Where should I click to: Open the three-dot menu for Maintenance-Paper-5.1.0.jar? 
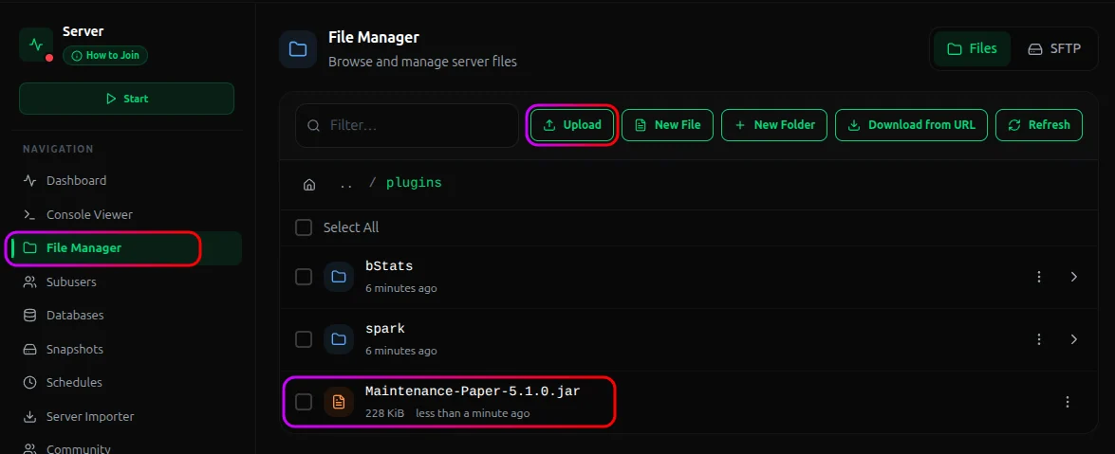pos(1068,402)
